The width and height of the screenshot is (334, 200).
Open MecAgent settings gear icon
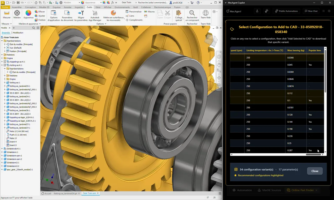click(329, 11)
